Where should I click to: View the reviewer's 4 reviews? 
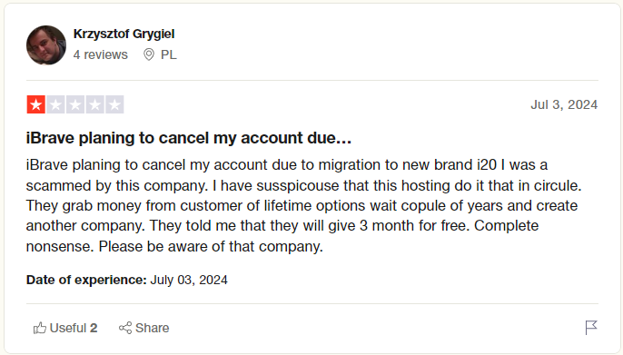[101, 54]
